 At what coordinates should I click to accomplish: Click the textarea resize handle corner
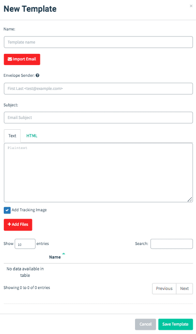coord(189,200)
